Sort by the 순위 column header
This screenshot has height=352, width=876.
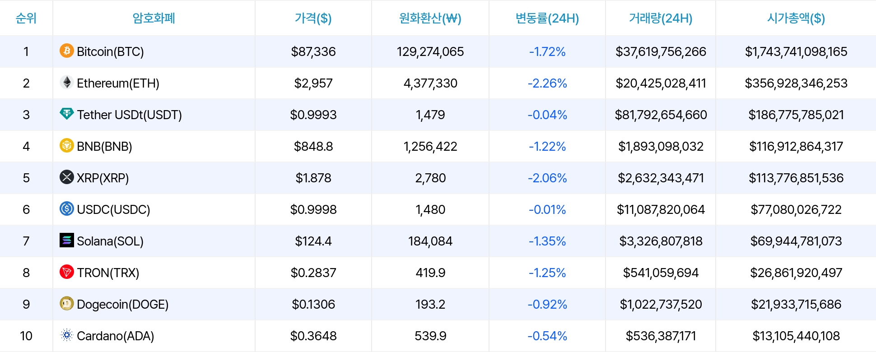26,18
